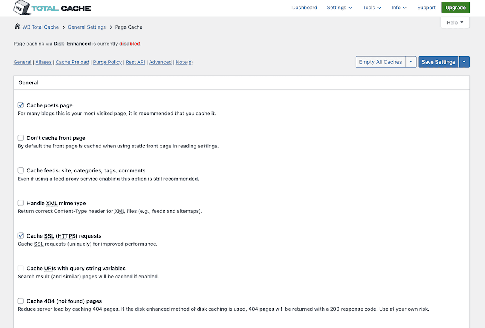Screen dimensions: 485x328
Task: Expand the Help panel
Action: pyautogui.click(x=455, y=23)
